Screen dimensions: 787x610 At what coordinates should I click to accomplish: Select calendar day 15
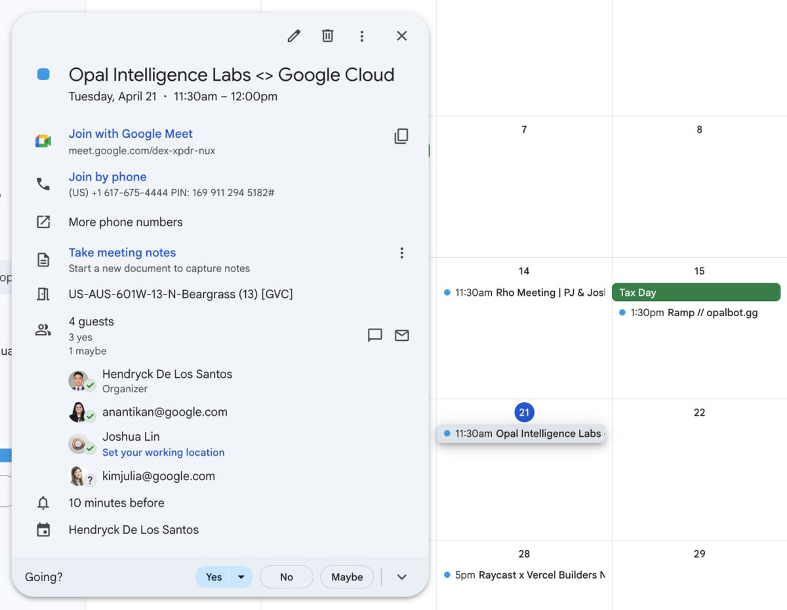[699, 271]
